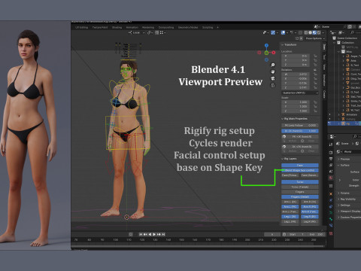Enable the Arm.L (IK) rig layer

(x=290, y=202)
